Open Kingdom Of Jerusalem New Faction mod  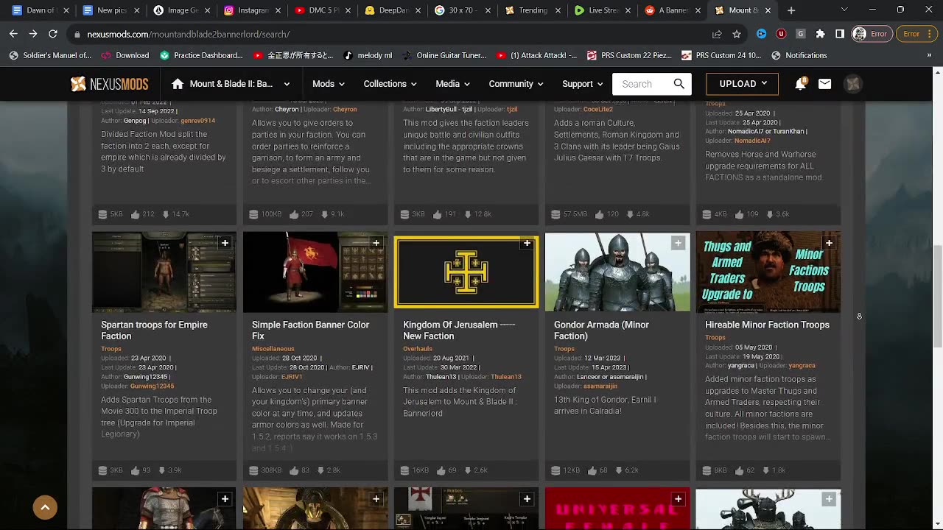(x=459, y=331)
